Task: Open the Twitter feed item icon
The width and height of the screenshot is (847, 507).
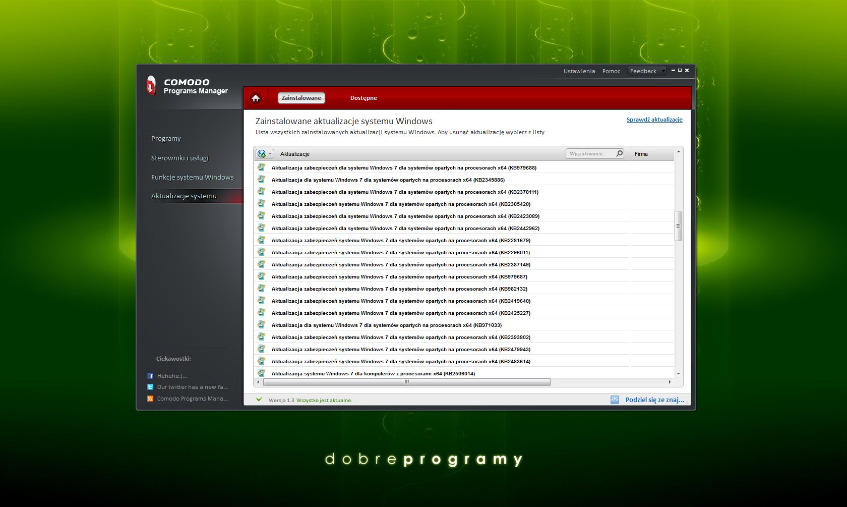Action: click(150, 387)
